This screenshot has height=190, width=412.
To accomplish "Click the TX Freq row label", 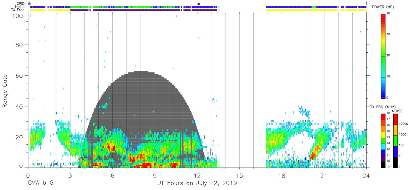I will [18, 10].
